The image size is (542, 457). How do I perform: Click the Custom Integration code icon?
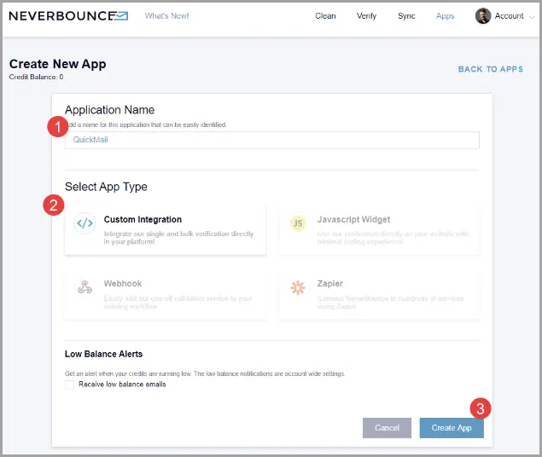point(85,223)
